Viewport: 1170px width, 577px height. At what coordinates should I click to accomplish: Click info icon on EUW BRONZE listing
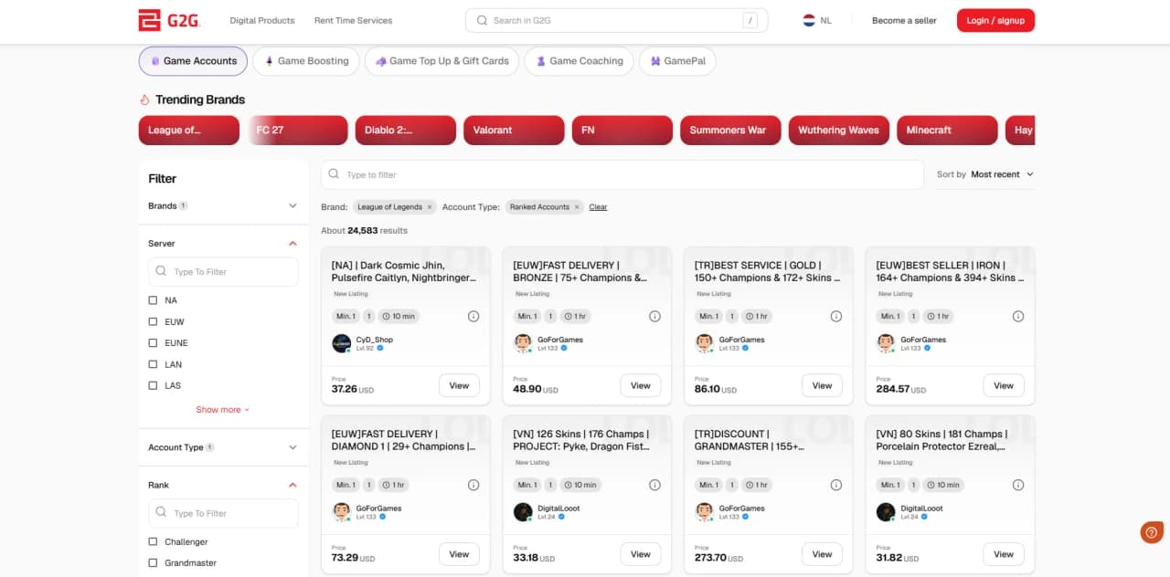point(654,316)
